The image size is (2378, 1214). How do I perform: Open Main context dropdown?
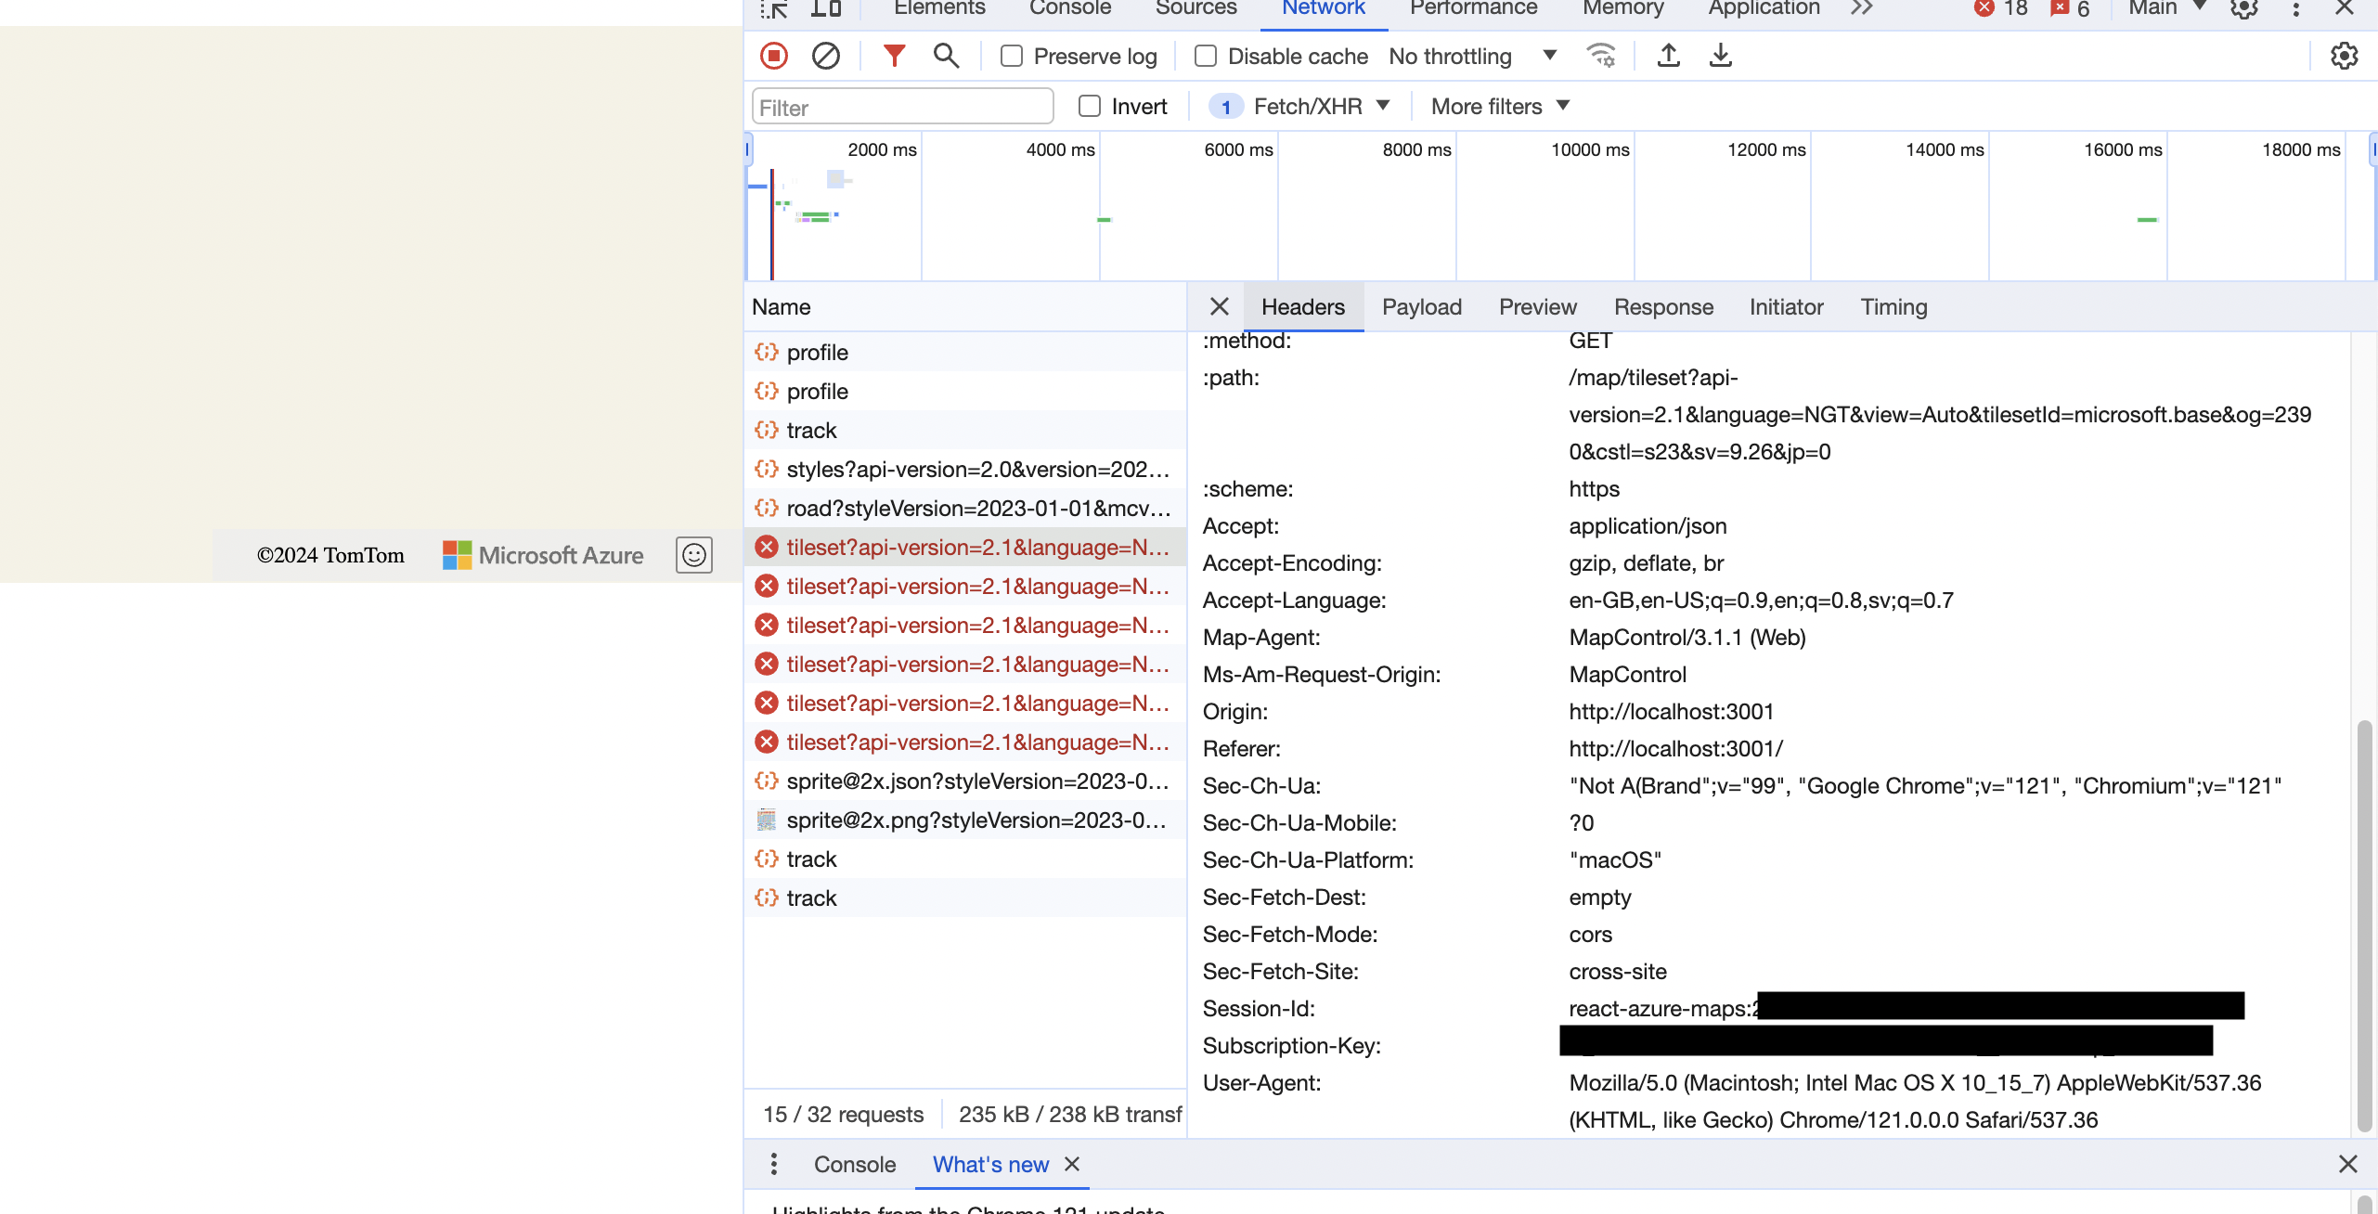point(2167,8)
